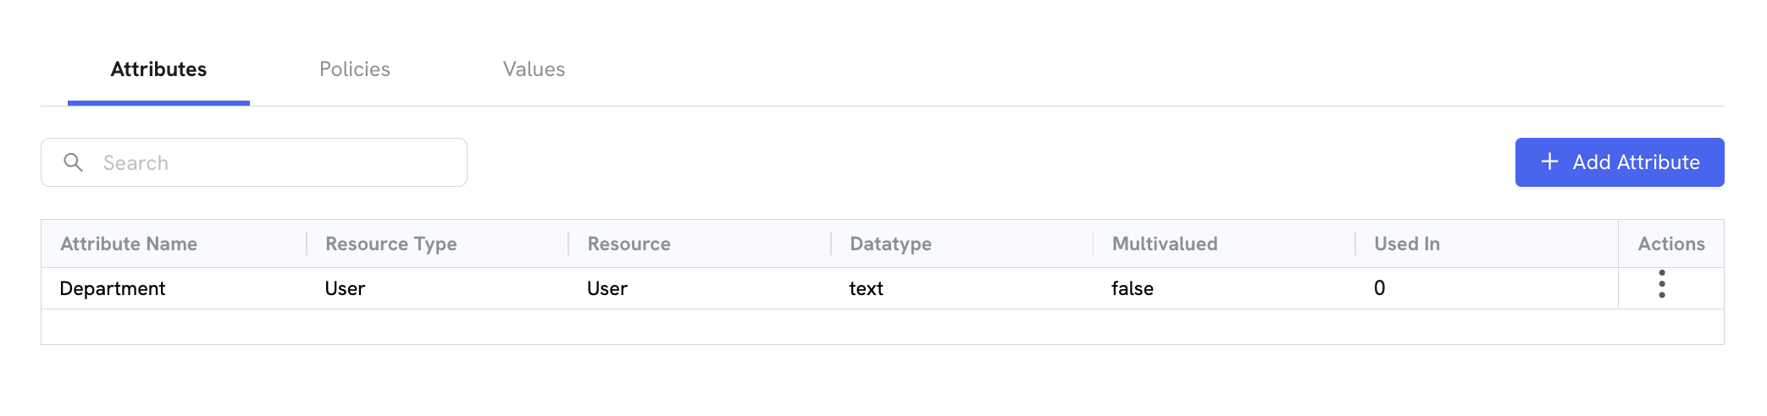Click the Resource column header

pos(629,244)
